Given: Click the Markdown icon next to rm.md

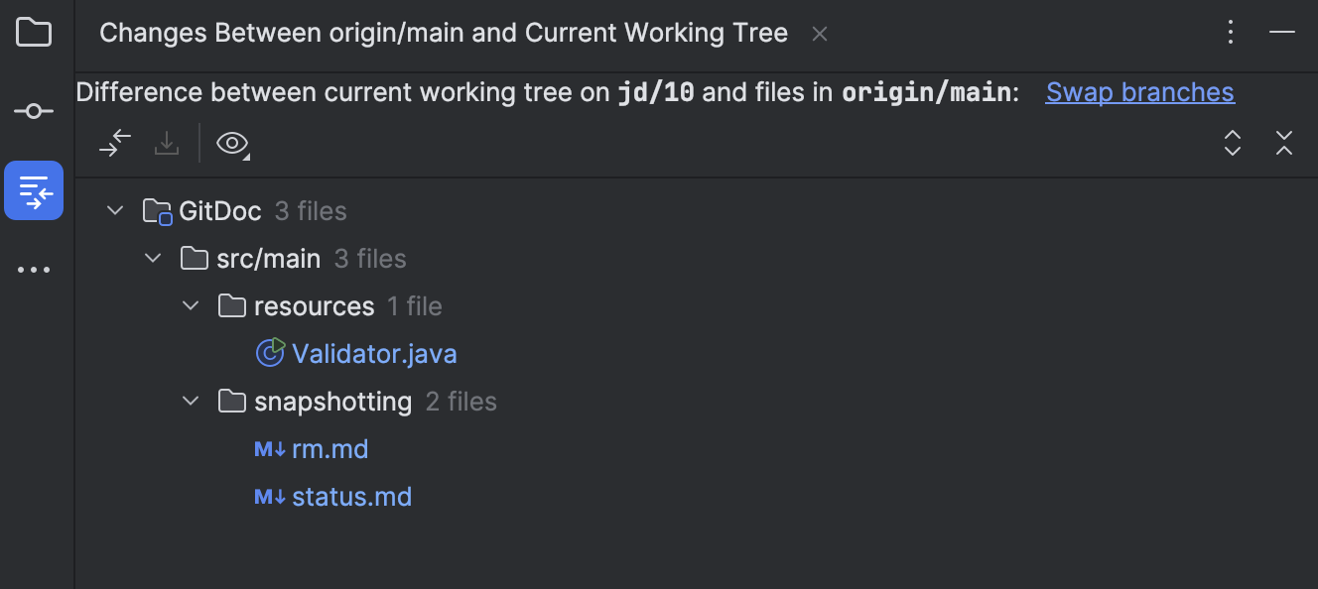Looking at the screenshot, I should click(x=268, y=448).
